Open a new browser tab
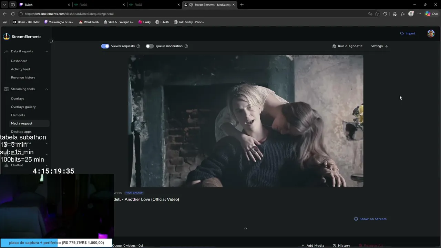This screenshot has width=441, height=248. (x=242, y=4)
